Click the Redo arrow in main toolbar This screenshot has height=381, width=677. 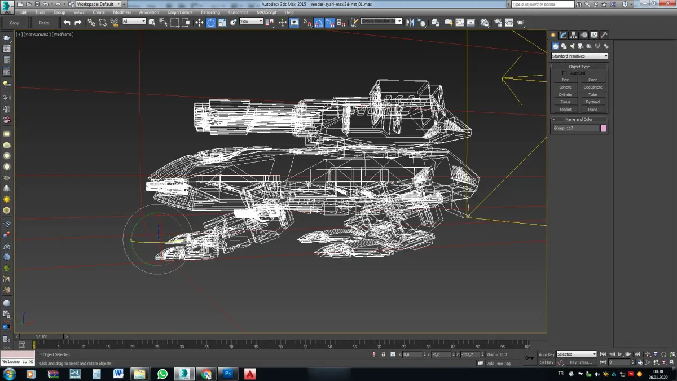tap(78, 23)
